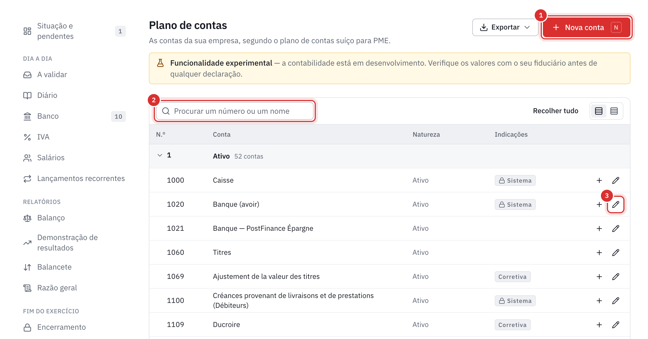Click the Conta column header
This screenshot has height=339, width=648.
(222, 135)
